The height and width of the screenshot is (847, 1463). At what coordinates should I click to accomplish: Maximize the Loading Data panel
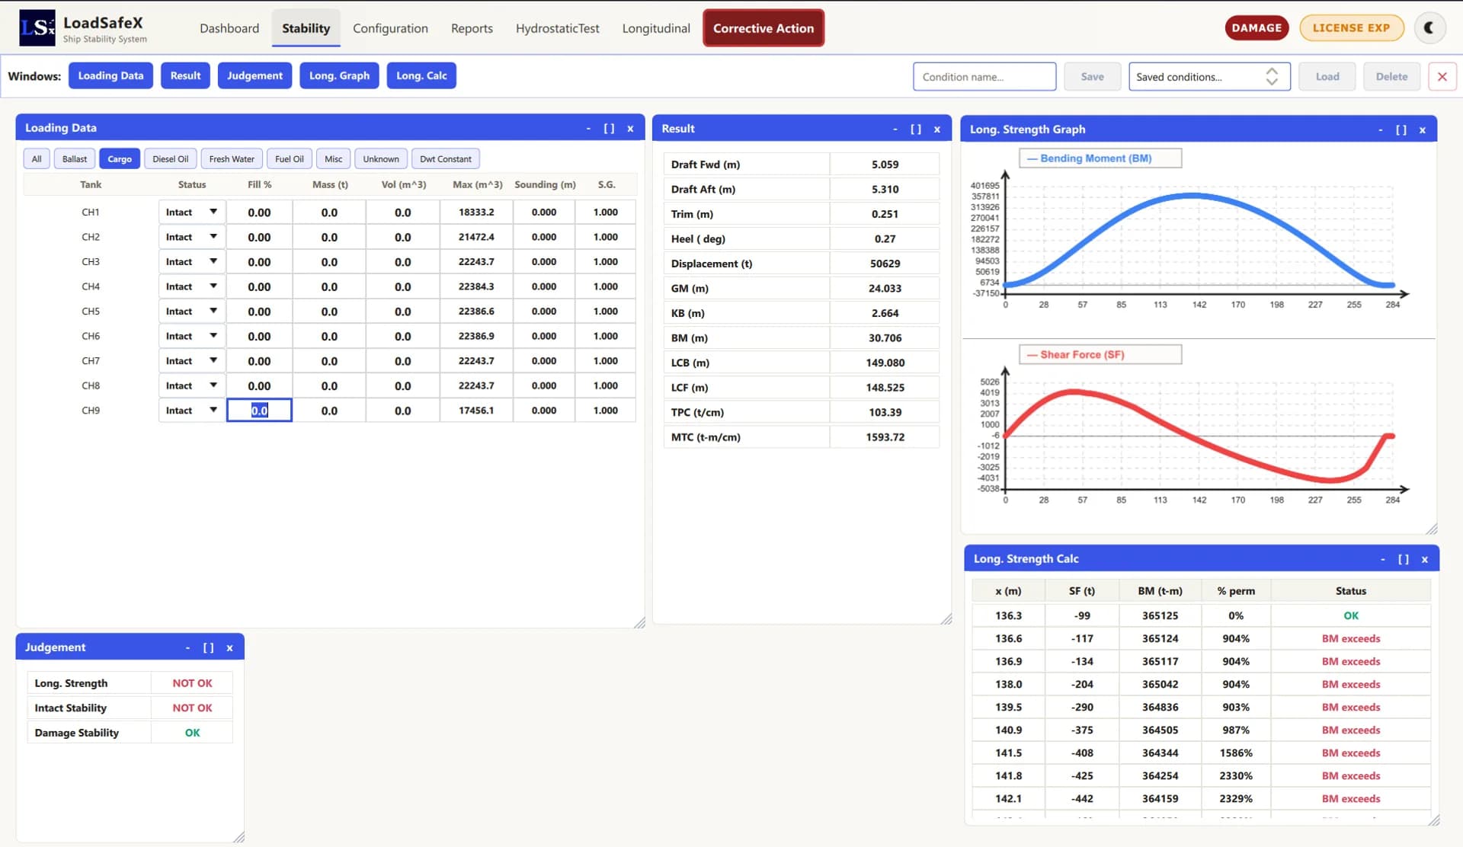click(x=609, y=129)
